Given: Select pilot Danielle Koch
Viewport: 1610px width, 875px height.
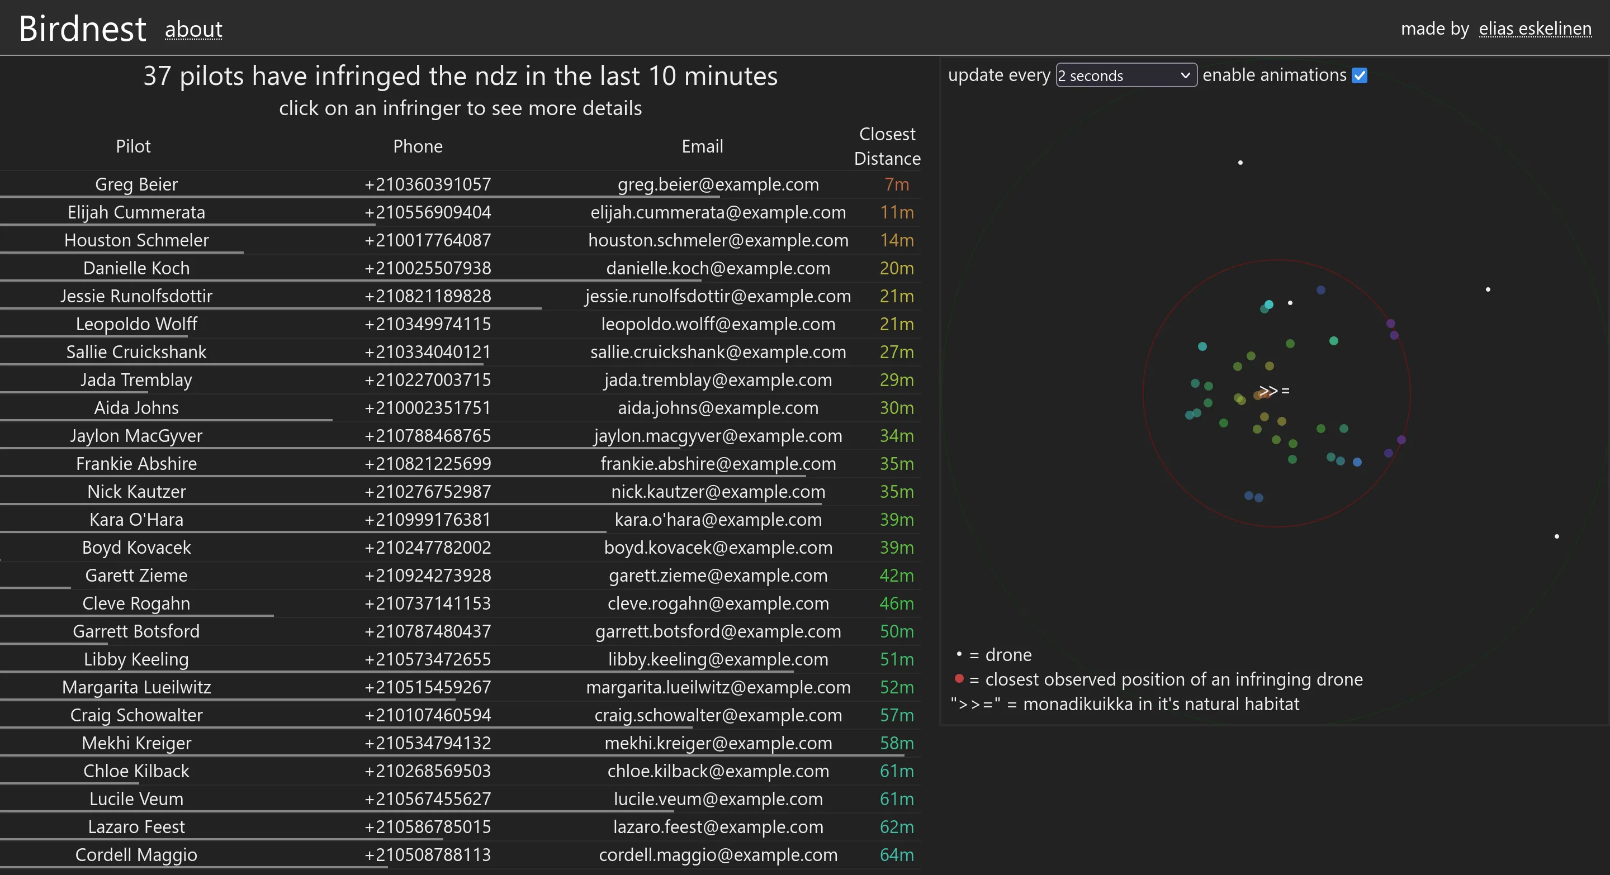Looking at the screenshot, I should [136, 268].
